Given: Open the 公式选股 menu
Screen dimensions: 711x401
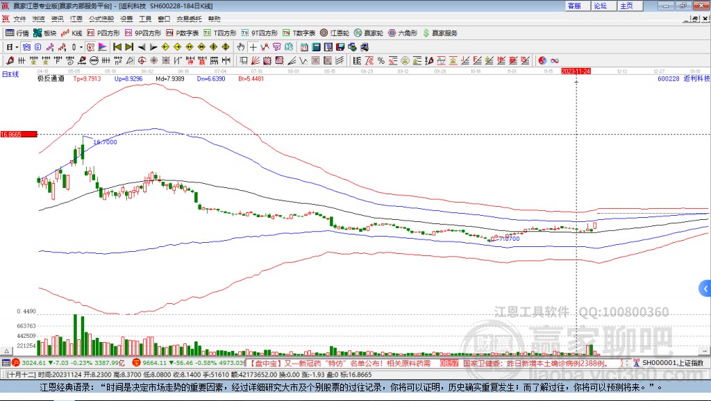Looking at the screenshot, I should click(x=101, y=19).
